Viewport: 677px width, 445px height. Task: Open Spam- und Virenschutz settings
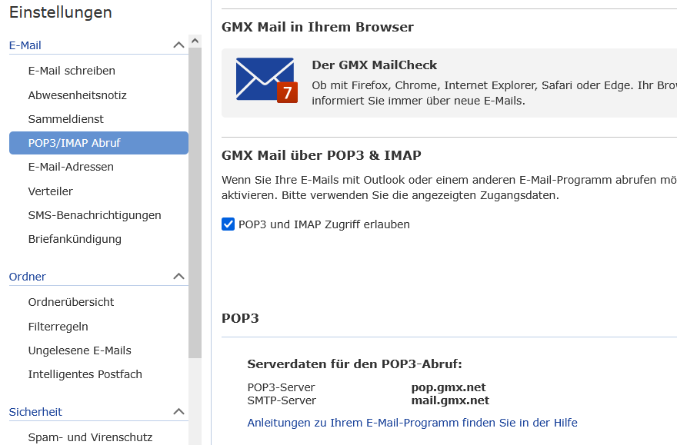(x=90, y=437)
